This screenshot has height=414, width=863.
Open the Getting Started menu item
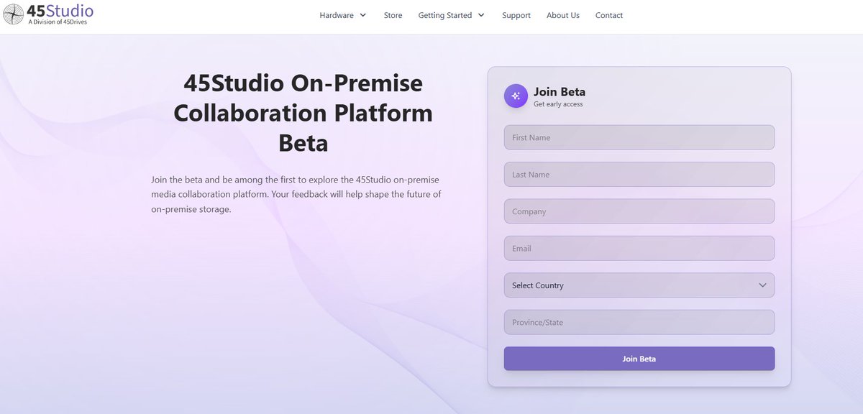tap(445, 15)
